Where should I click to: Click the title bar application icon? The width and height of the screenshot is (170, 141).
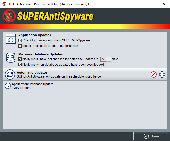pos(4,4)
